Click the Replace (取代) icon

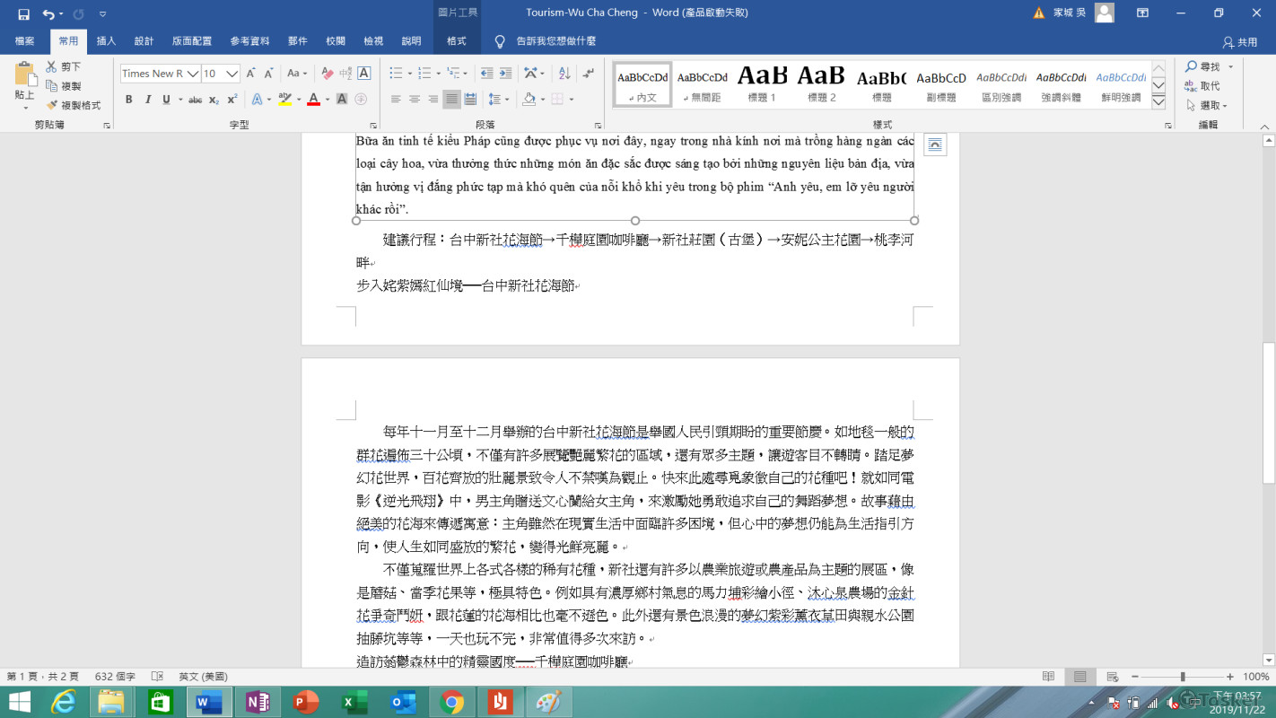coord(1202,86)
